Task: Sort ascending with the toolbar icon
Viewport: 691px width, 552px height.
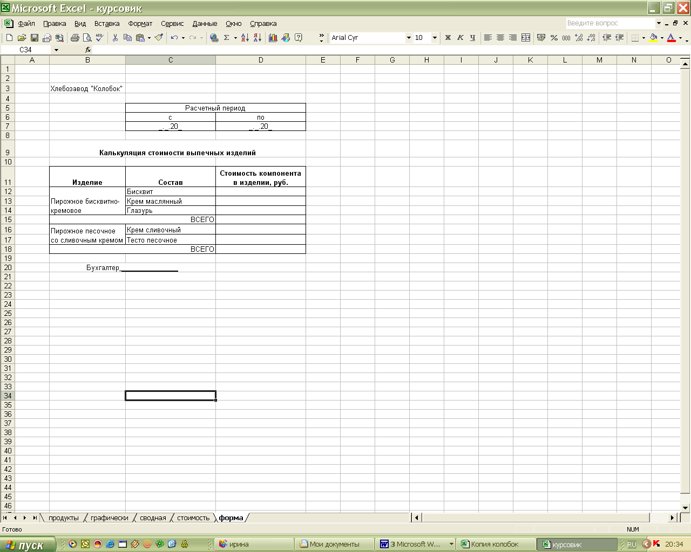Action: tap(245, 38)
